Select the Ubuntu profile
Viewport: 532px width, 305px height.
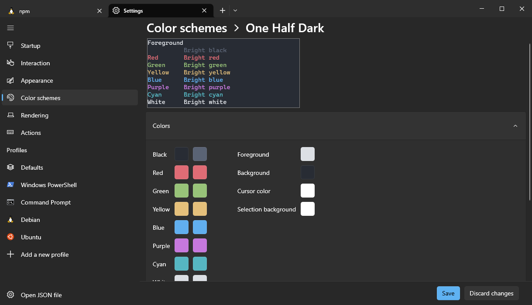tap(31, 237)
